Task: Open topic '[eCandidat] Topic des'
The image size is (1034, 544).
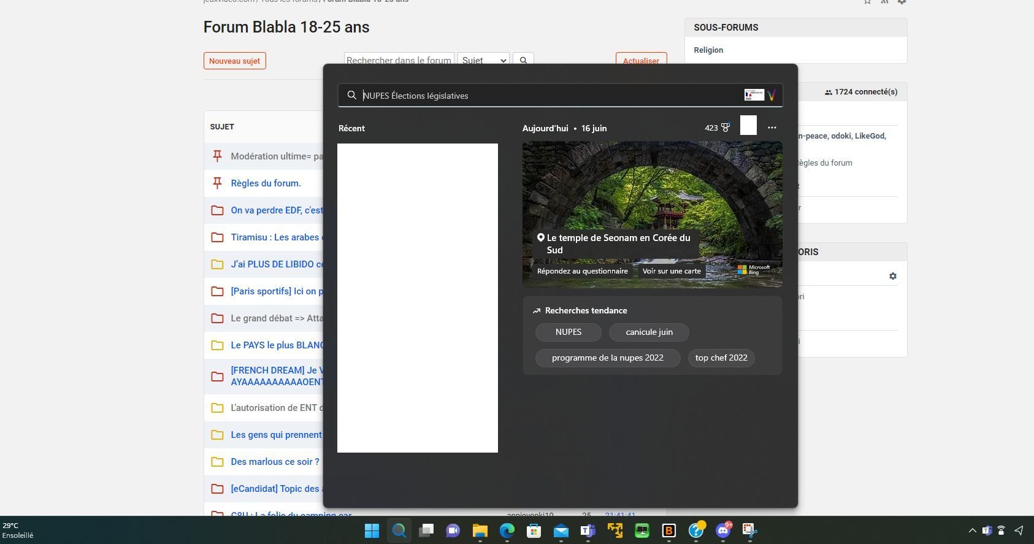Action: pyautogui.click(x=277, y=488)
